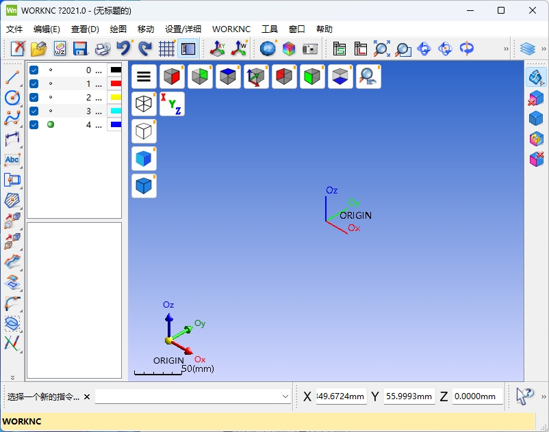The width and height of the screenshot is (549, 432).
Task: Switch to wireframe cube display mode
Action: coord(144,104)
